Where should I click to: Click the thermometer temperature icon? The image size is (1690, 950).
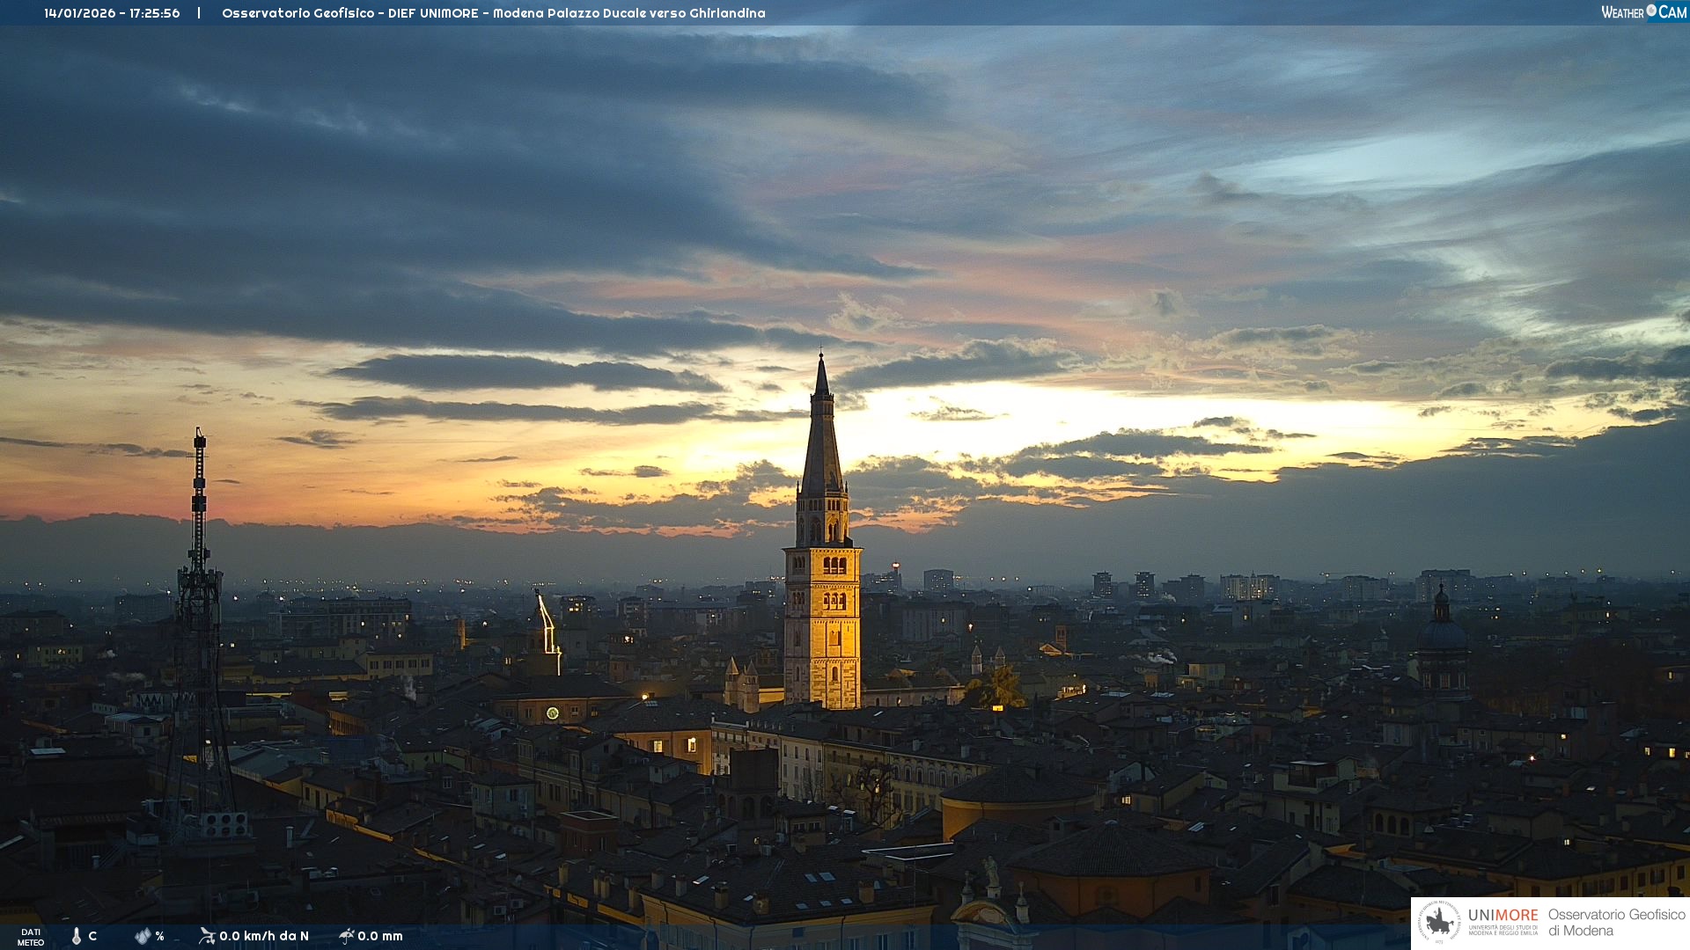point(77,936)
